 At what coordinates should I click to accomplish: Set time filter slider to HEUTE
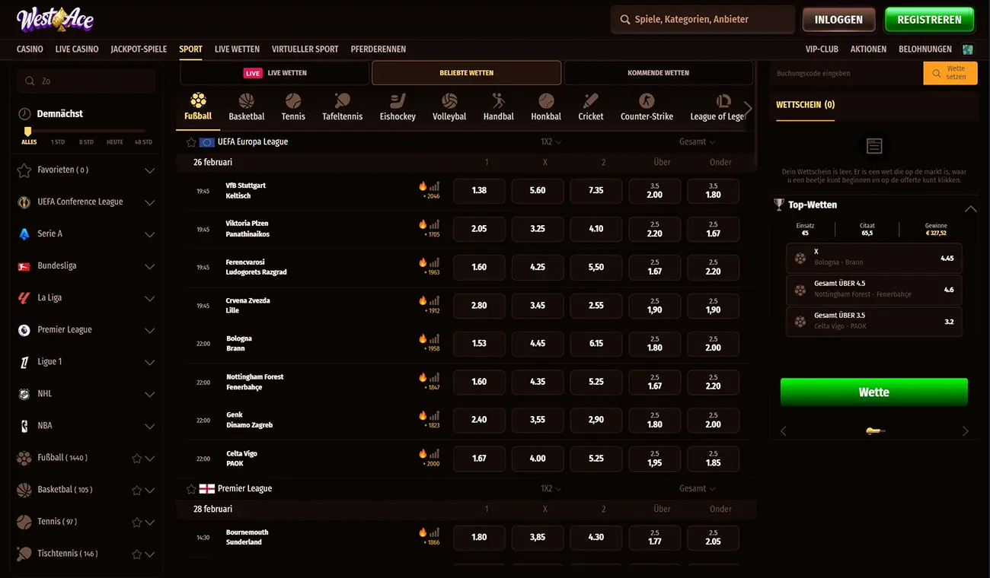115,142
